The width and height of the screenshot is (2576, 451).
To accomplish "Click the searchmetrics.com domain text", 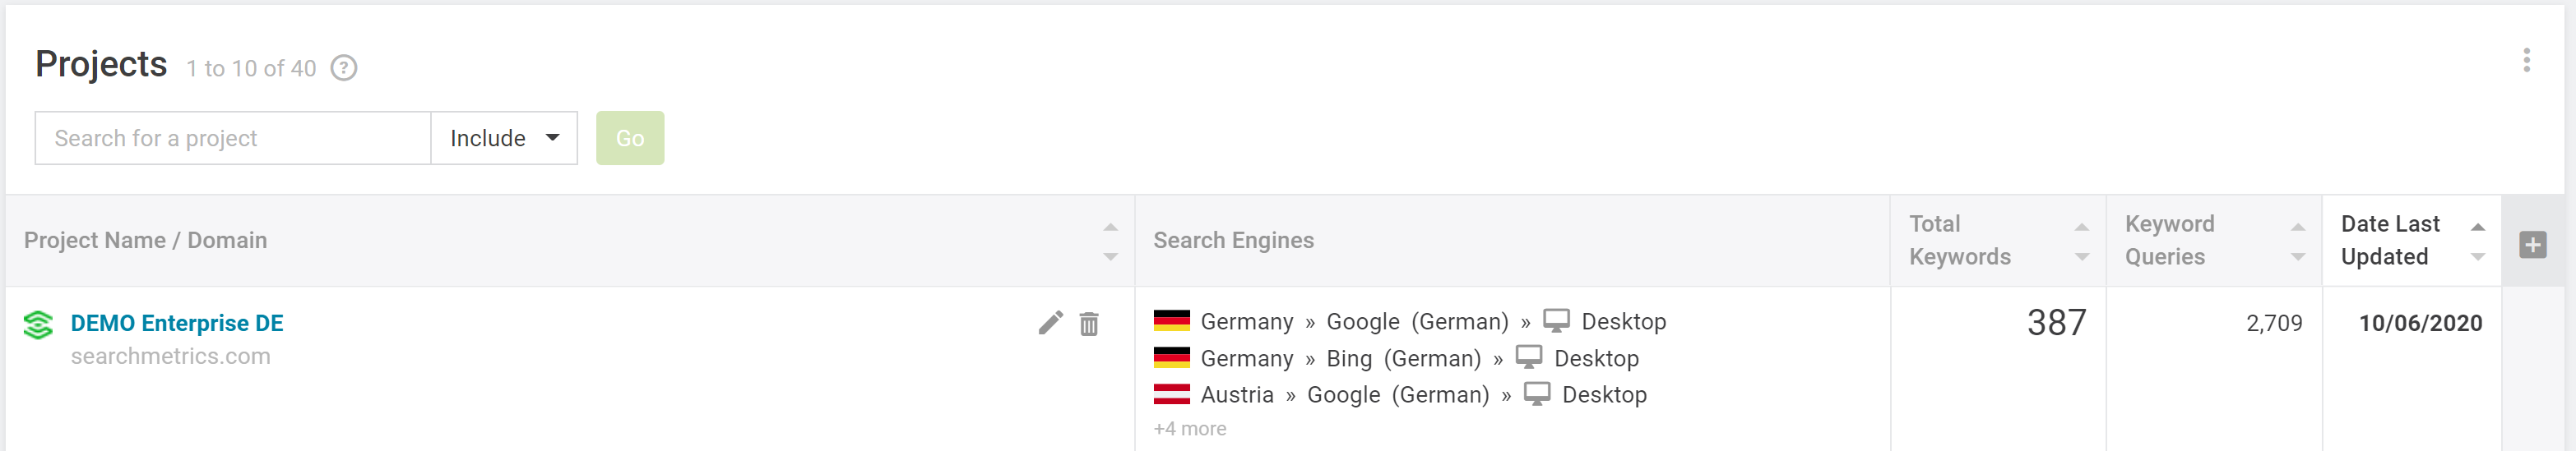I will (170, 357).
